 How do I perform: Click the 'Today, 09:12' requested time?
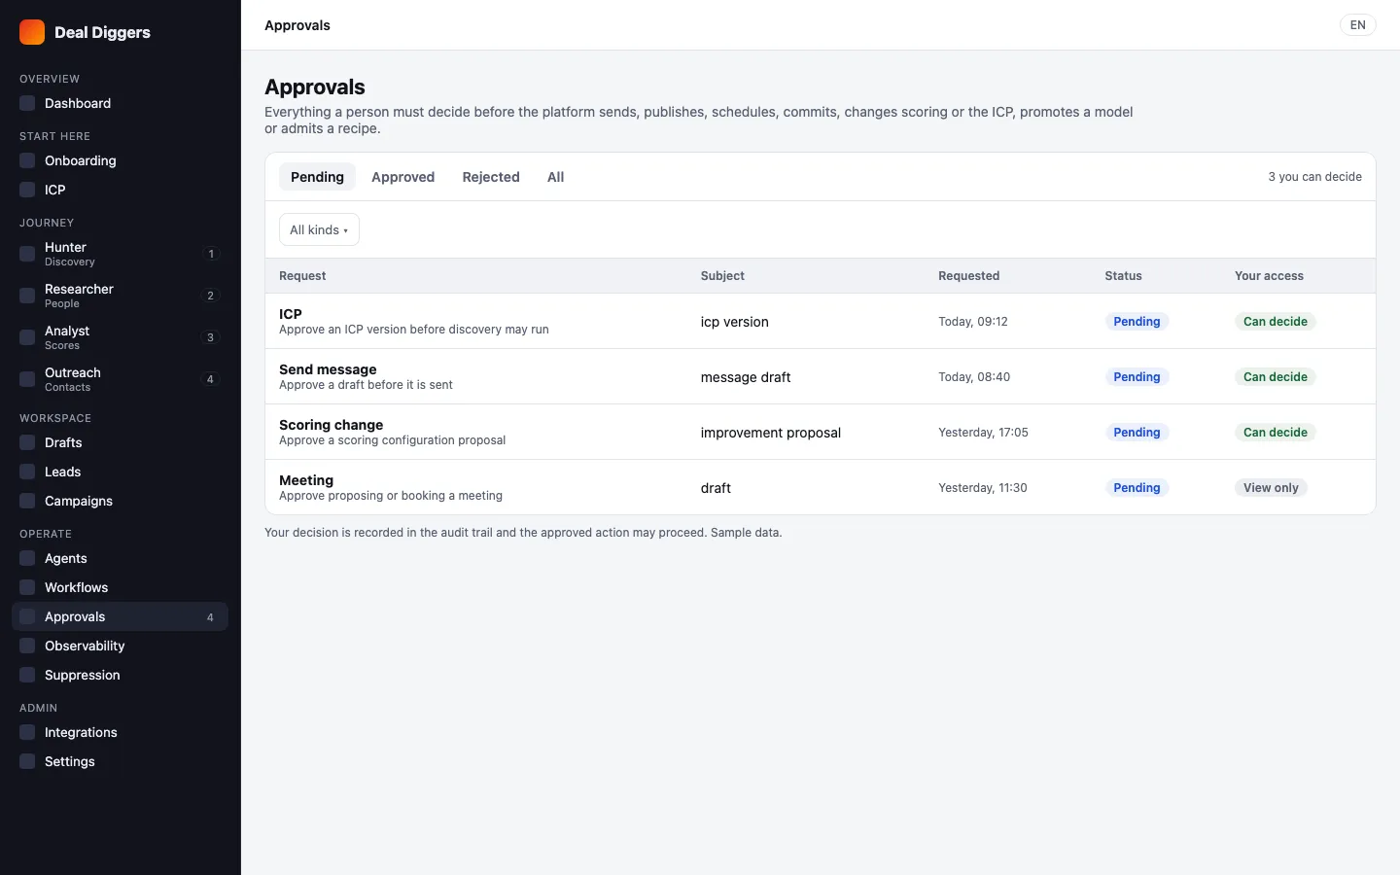pyautogui.click(x=972, y=321)
